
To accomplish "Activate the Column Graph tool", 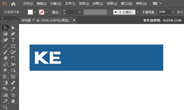I will point(5,95).
